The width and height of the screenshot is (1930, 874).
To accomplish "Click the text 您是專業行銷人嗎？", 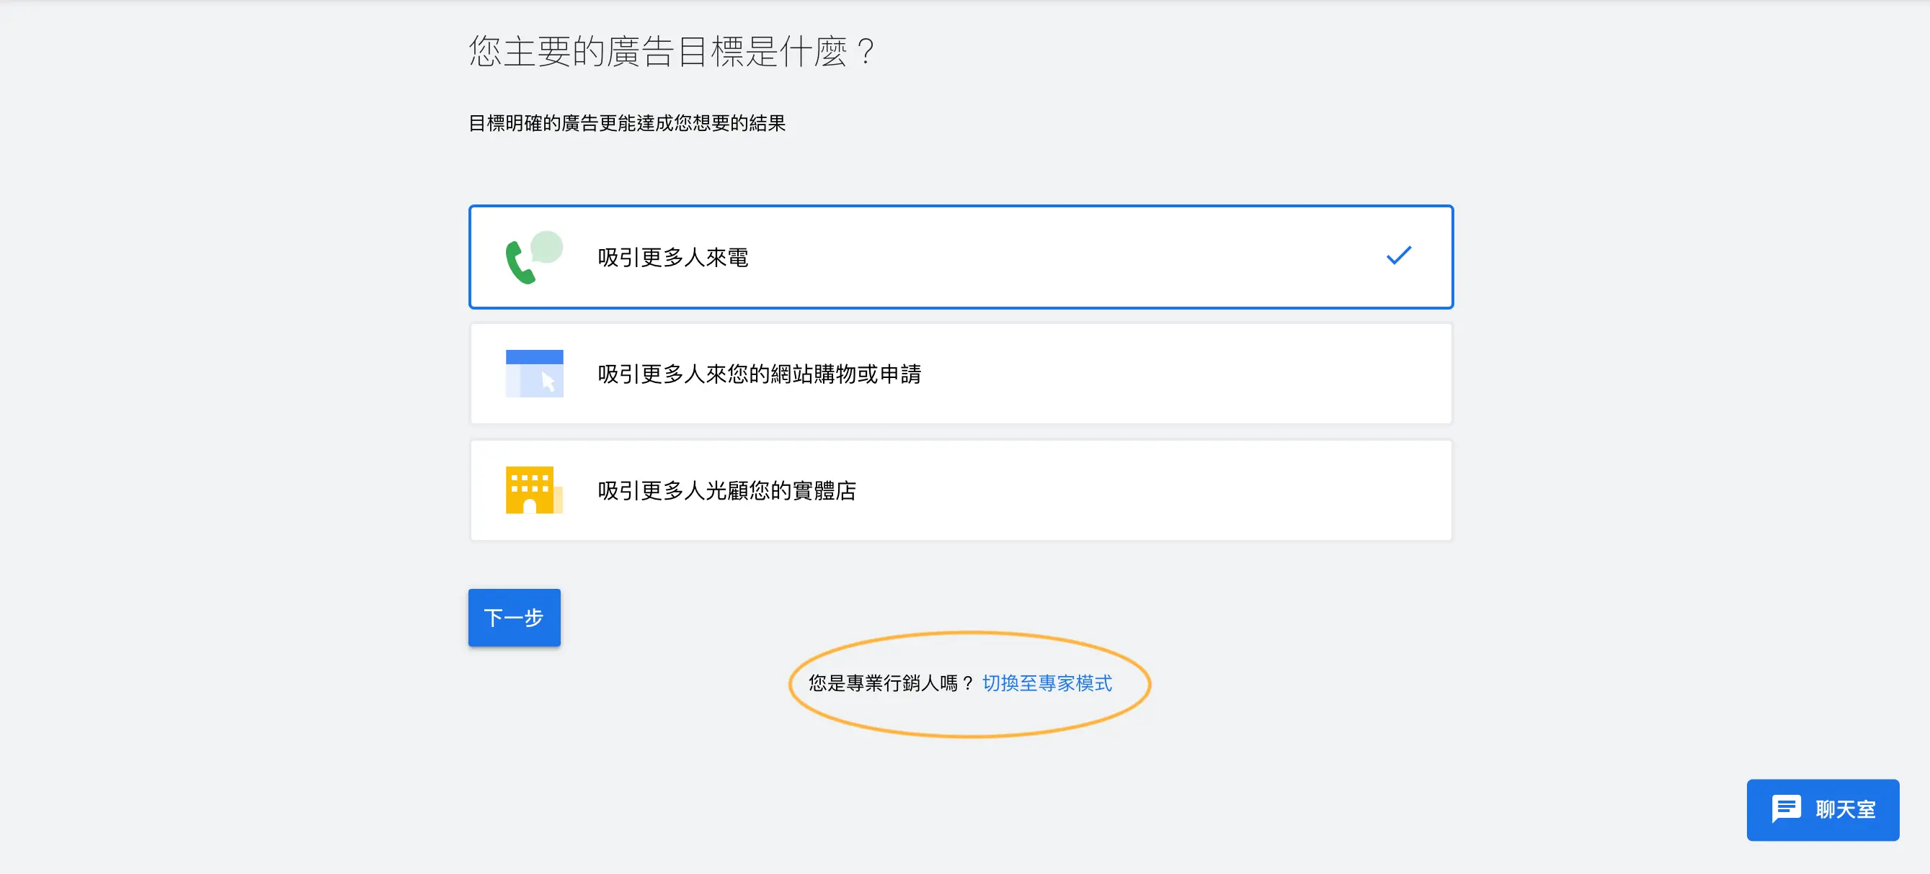I will (891, 683).
